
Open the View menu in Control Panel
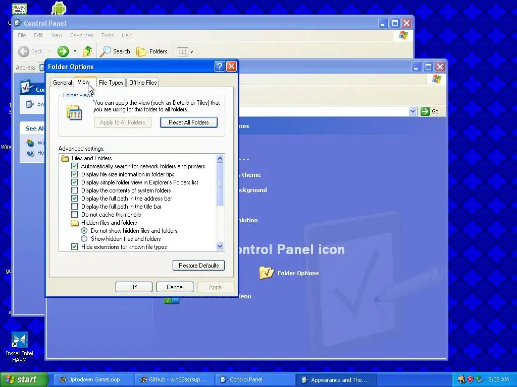pyautogui.click(x=57, y=35)
